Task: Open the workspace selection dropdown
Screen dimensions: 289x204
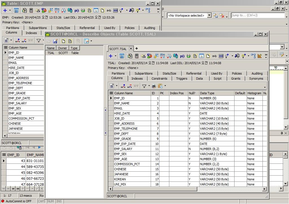Action: [209, 15]
